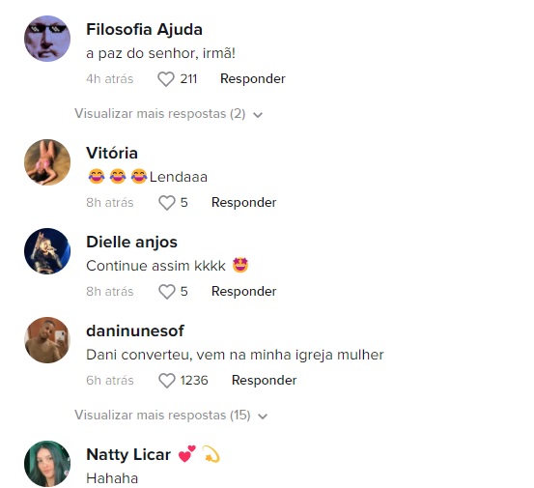Viewport: 534px width, 488px height.
Task: View Dielle anjos profile avatar
Action: coord(47,251)
